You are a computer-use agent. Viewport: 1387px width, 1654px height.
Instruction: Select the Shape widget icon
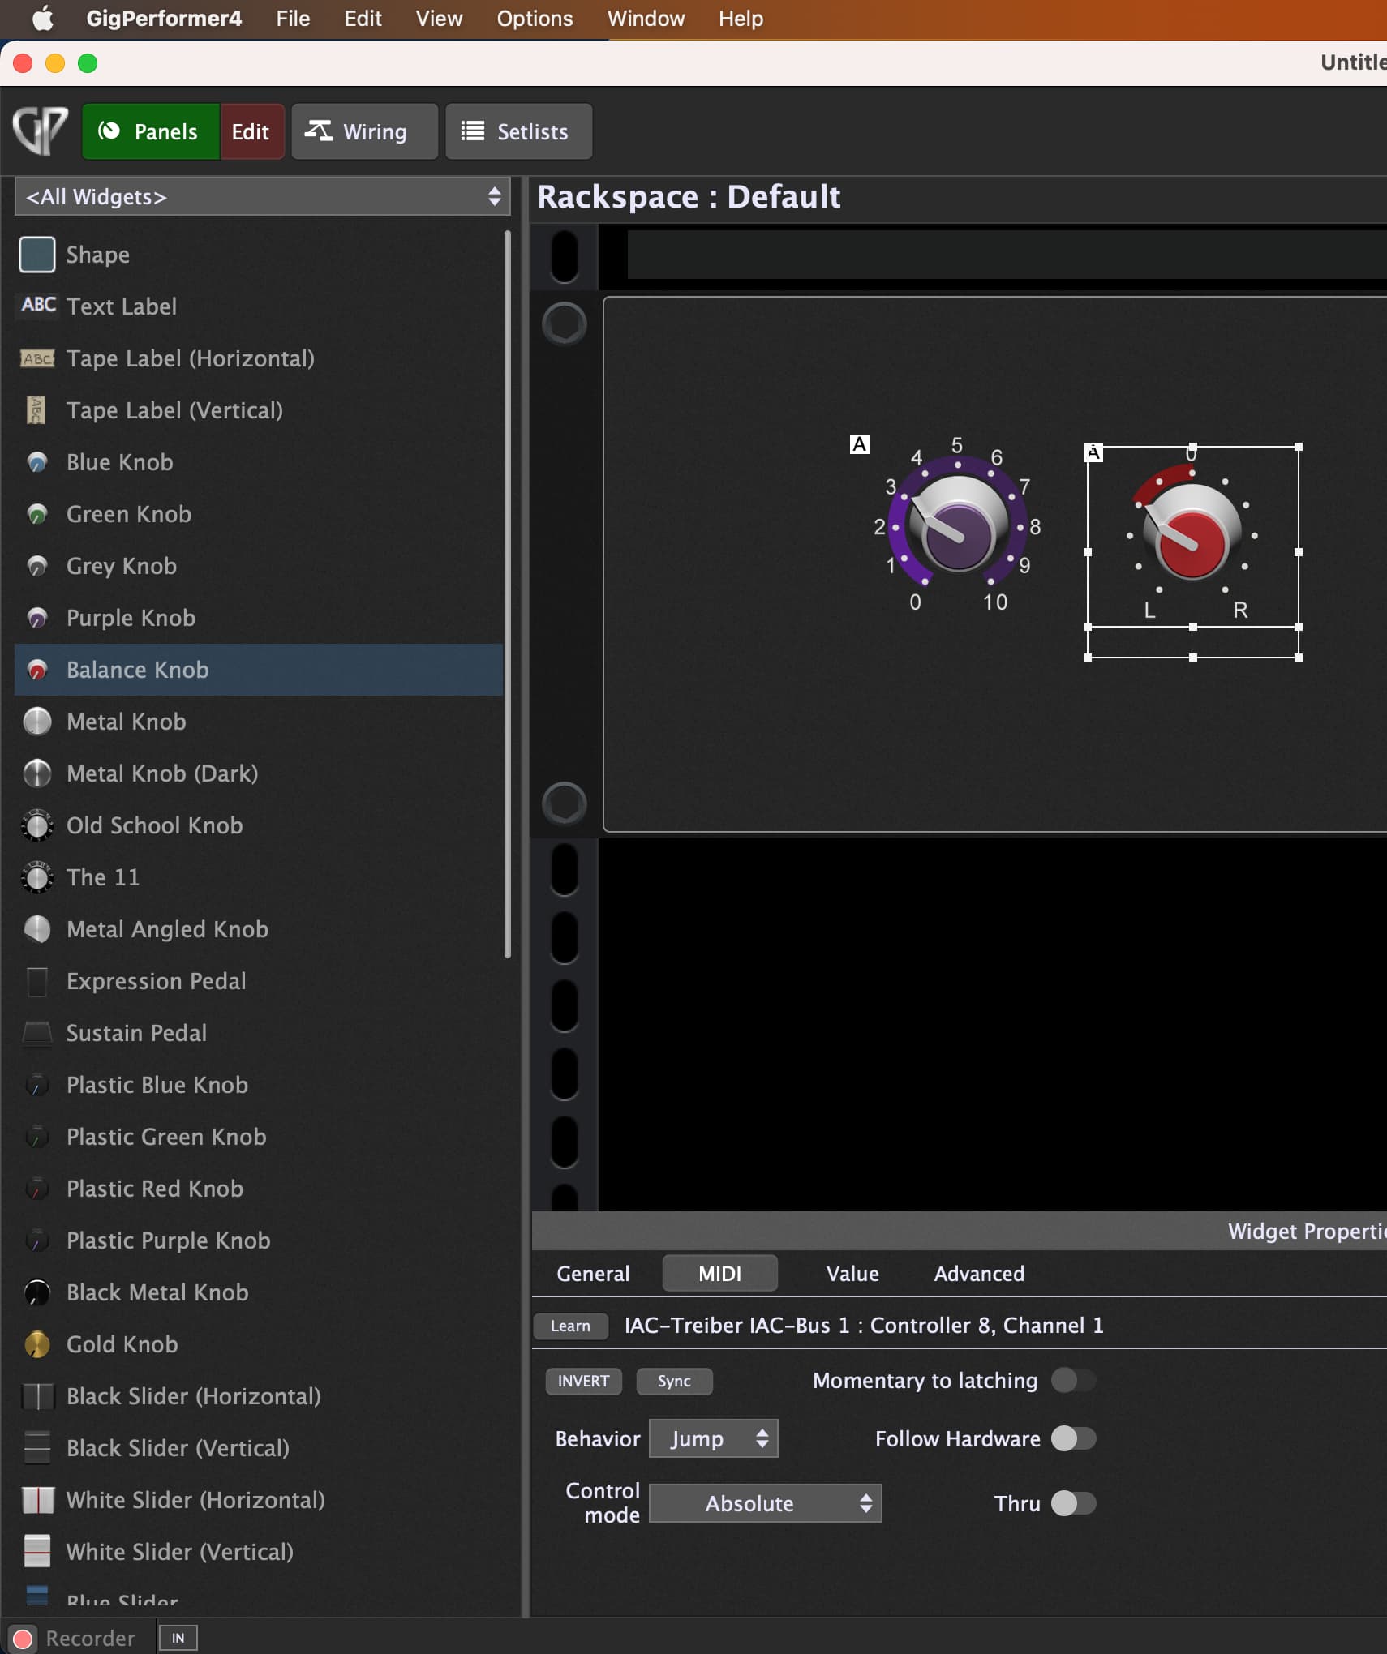tap(36, 255)
